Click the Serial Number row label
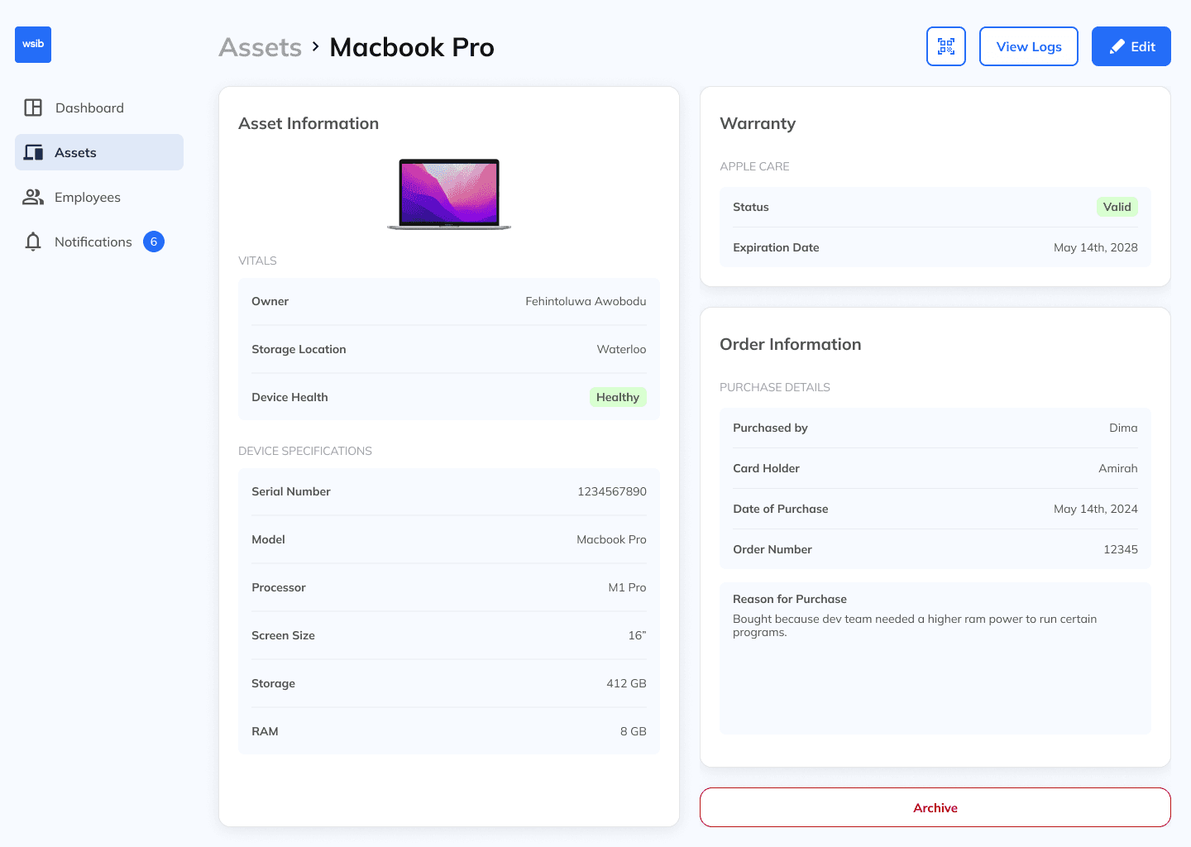 [x=291, y=491]
